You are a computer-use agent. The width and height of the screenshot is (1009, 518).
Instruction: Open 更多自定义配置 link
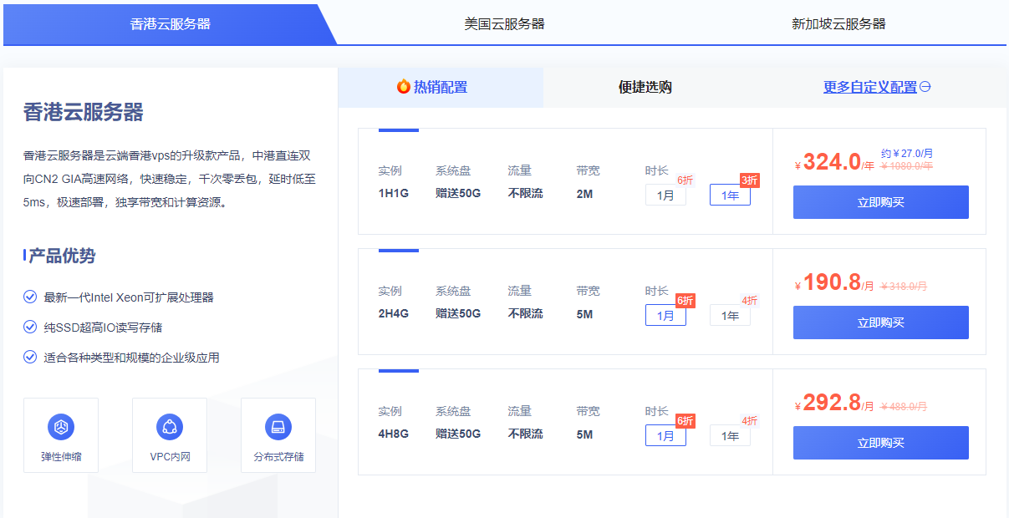[x=870, y=87]
